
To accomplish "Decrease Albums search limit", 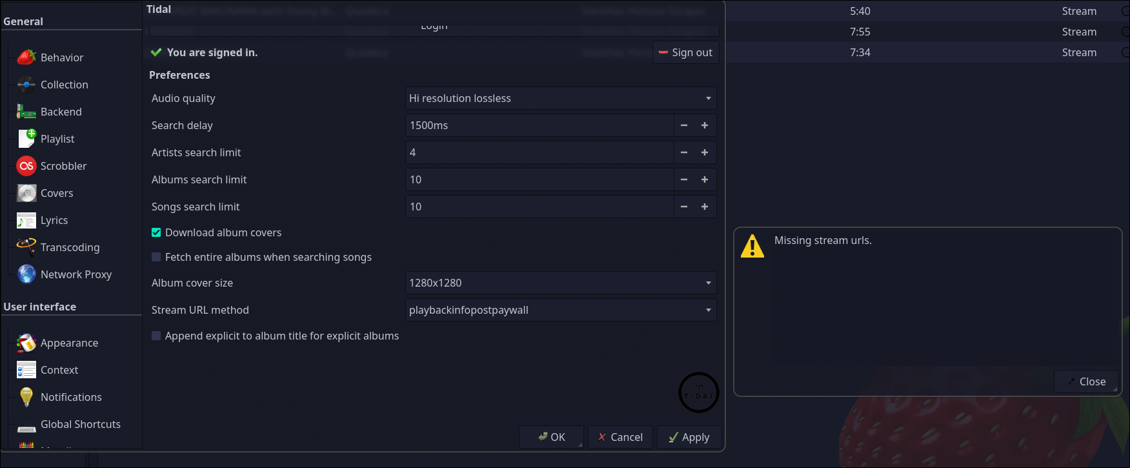I will click(684, 179).
